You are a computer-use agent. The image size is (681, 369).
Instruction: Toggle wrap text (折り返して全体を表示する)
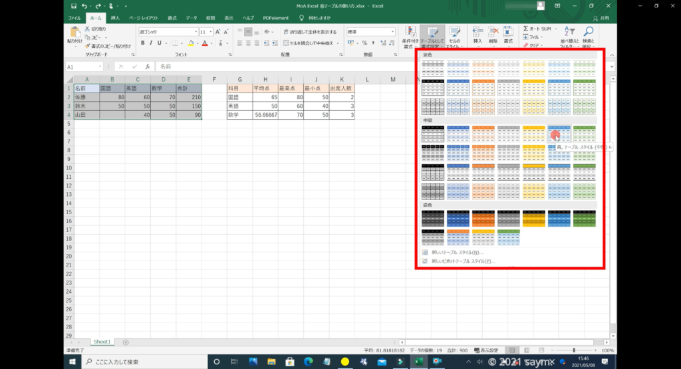coord(310,31)
